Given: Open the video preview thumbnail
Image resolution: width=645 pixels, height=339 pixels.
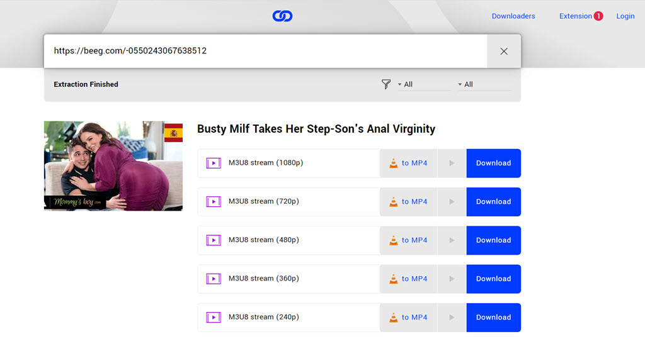Looking at the screenshot, I should 113,165.
